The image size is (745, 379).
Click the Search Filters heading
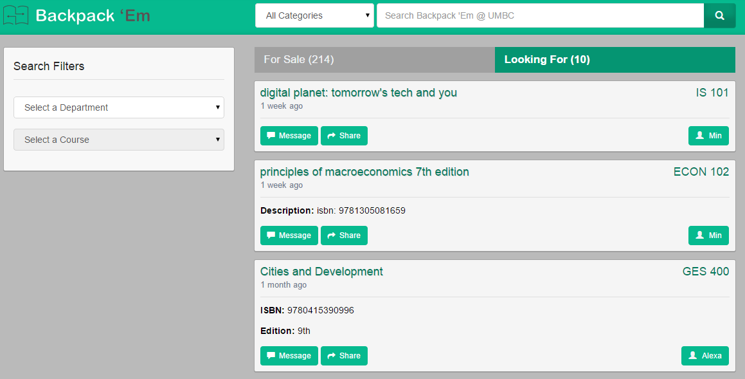[49, 66]
